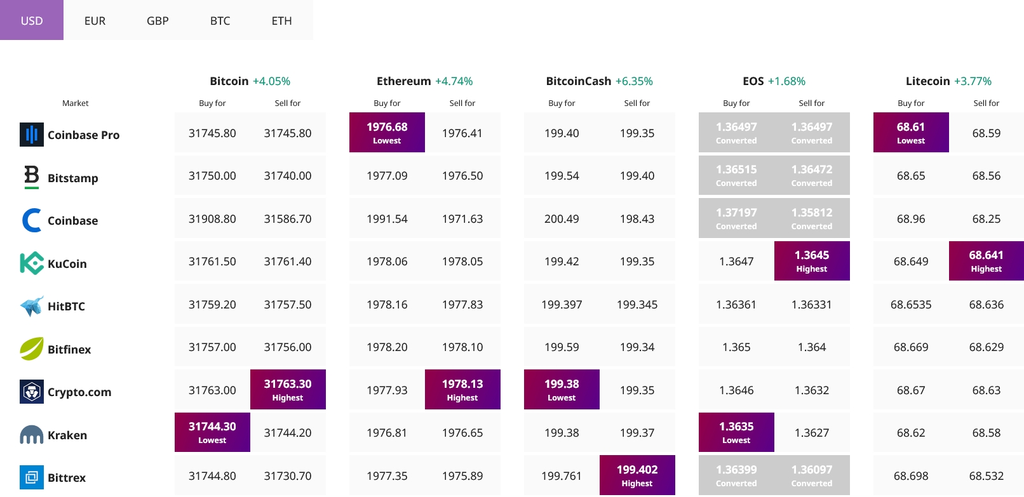Screen dimensions: 1024x497
Task: Switch to the EUR currency tab
Action: coord(95,20)
